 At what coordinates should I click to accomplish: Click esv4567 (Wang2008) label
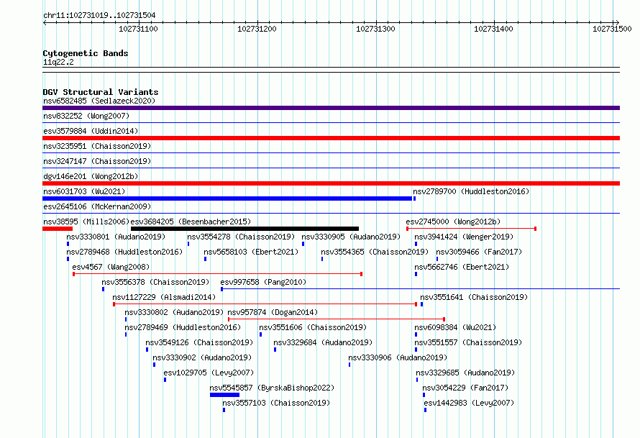(x=111, y=267)
